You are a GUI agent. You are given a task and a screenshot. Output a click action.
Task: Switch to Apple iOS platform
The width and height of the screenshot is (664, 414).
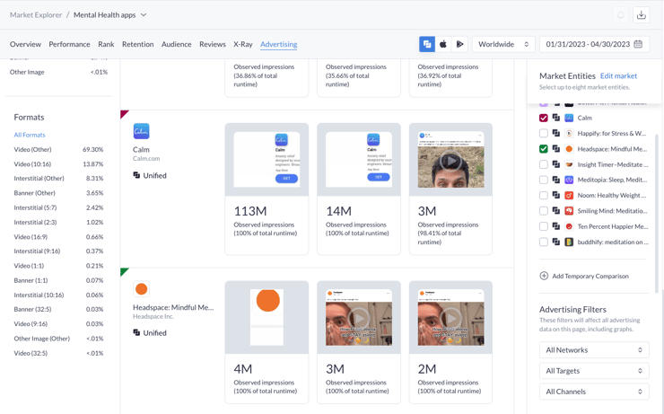coord(443,44)
